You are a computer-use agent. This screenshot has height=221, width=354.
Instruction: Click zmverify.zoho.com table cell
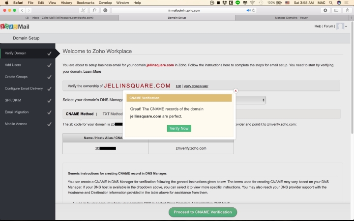point(191,148)
